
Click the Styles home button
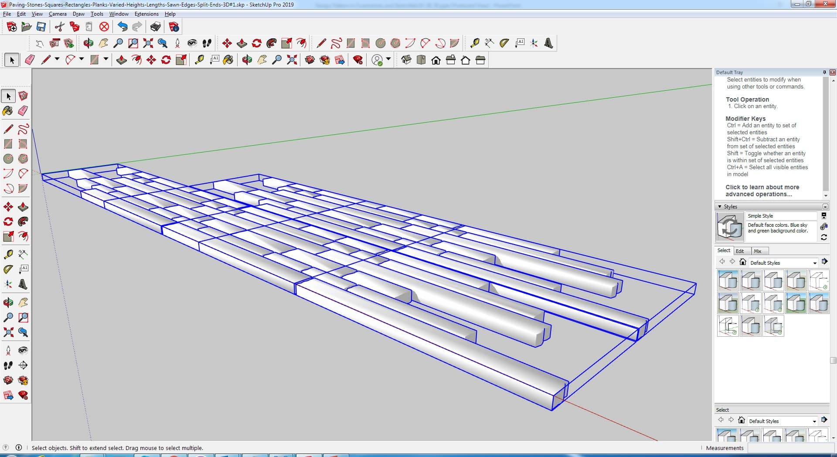743,262
